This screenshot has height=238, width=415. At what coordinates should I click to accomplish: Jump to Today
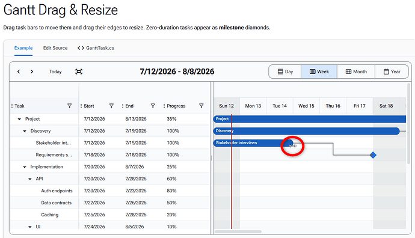(x=55, y=72)
